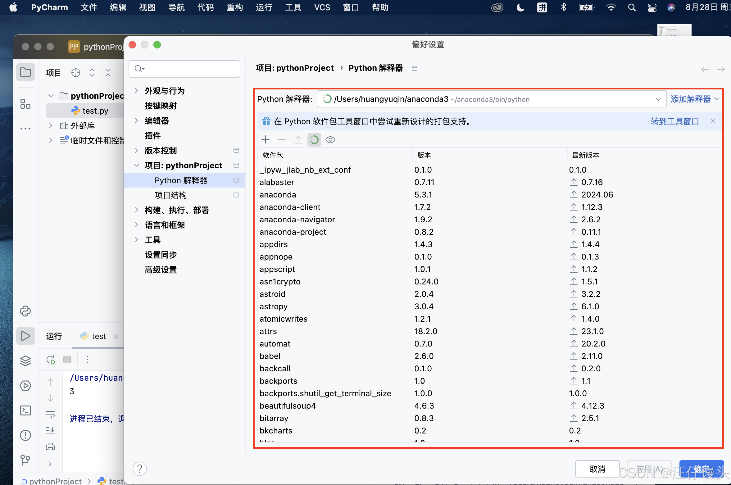731x485 pixels.
Task: Click the project panel hide X icon
Action: (108, 73)
